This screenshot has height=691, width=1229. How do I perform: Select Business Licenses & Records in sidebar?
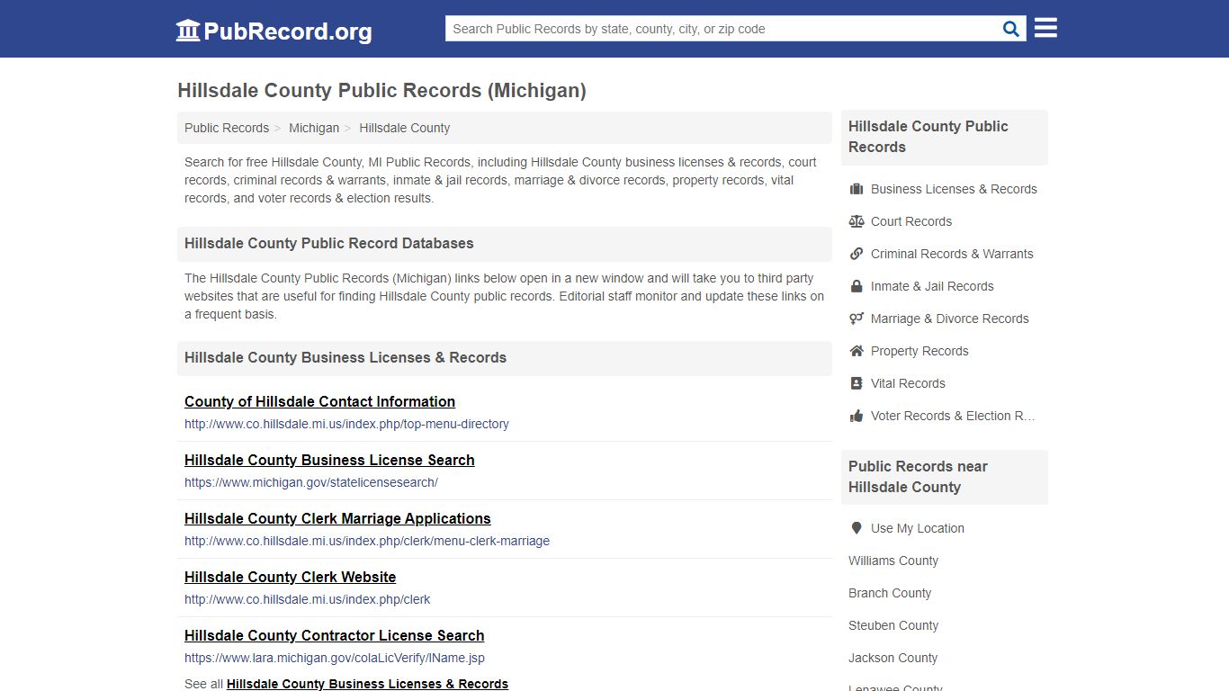(x=954, y=189)
